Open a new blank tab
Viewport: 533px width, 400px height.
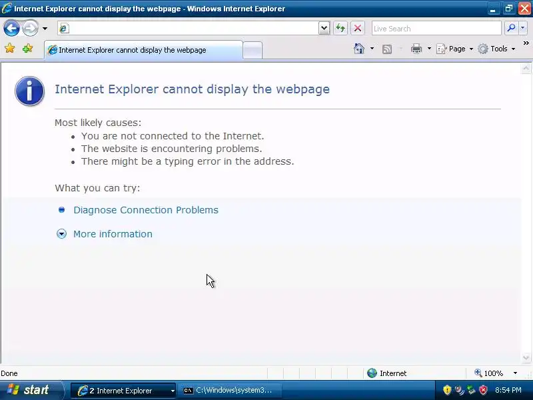[253, 51]
